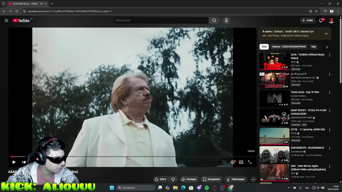Click the video progress bar scrubber
Viewport: 342px width, 192px height.
(x=12, y=157)
